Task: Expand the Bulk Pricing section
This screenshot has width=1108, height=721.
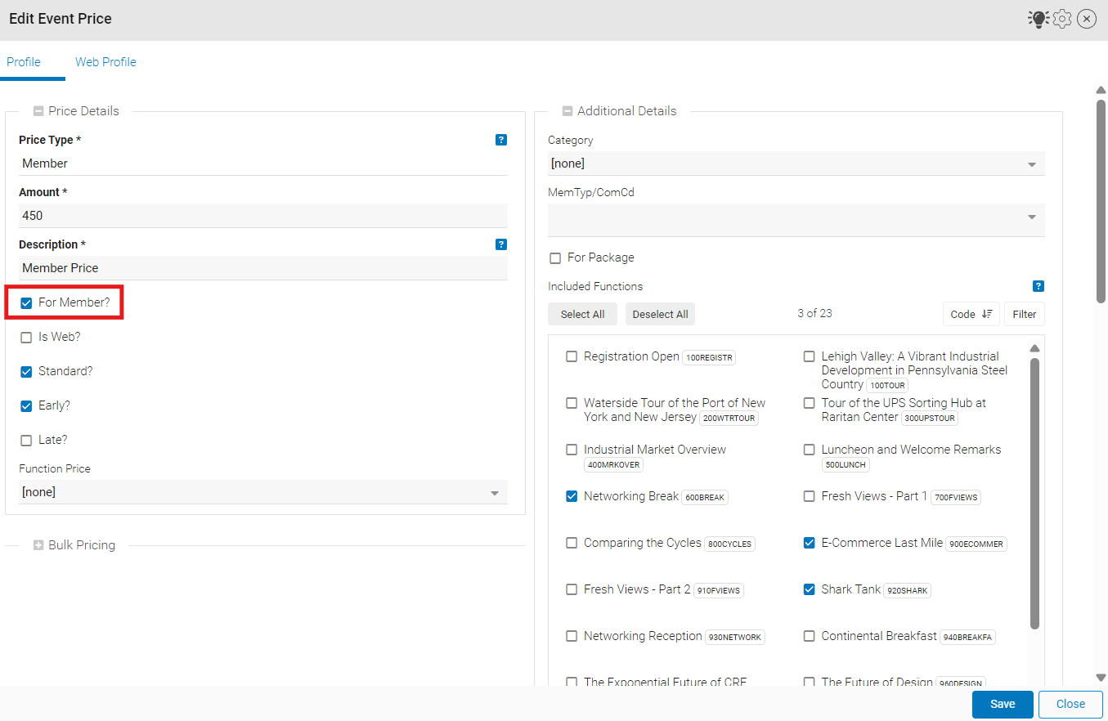Action: tap(38, 545)
